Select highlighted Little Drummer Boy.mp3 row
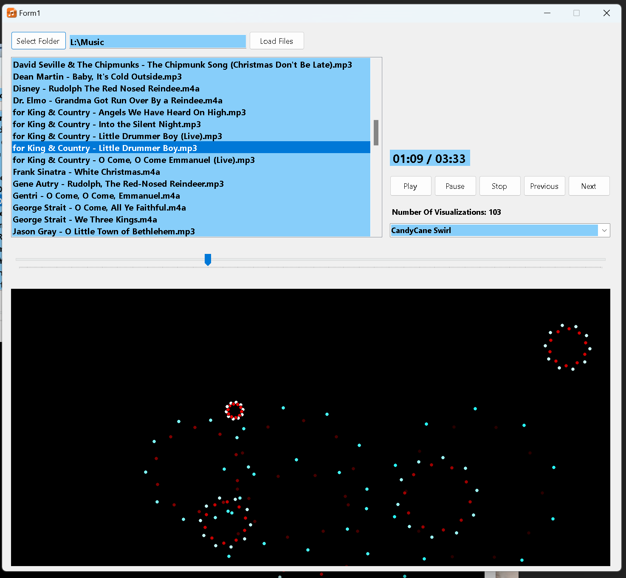626x578 pixels. tap(191, 148)
